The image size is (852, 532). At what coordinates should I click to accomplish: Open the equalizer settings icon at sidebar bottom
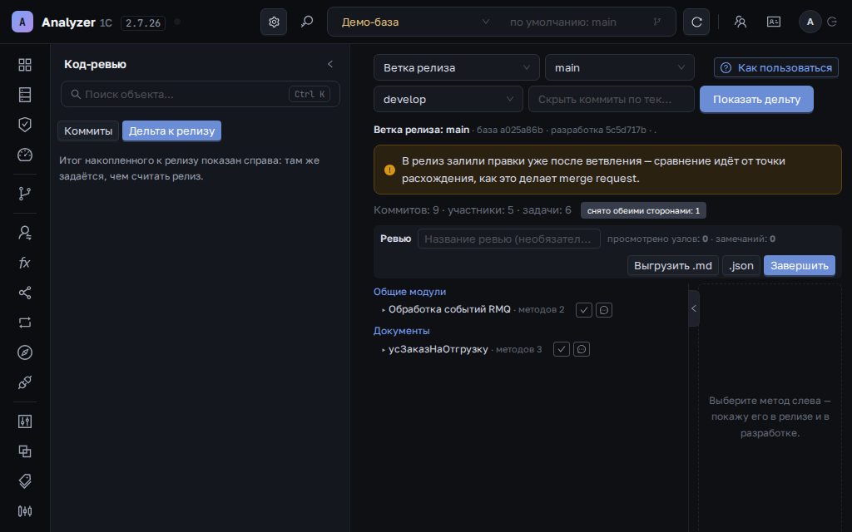click(25, 511)
